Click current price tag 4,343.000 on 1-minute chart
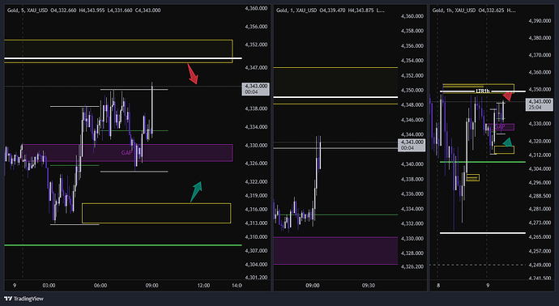Image resolution: width=559 pixels, height=306 pixels. pyautogui.click(x=411, y=145)
